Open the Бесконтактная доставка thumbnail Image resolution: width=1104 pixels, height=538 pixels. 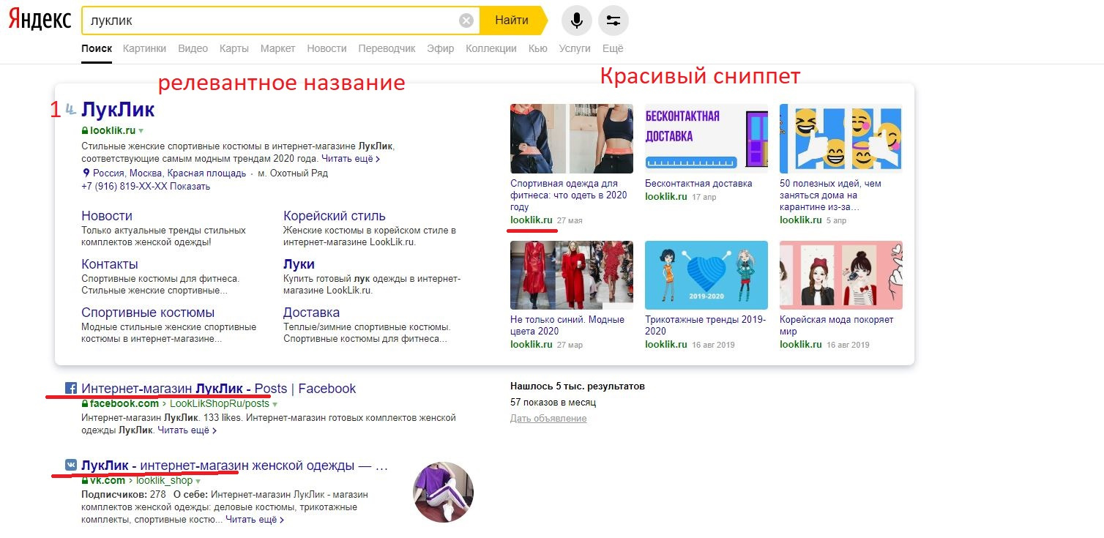coord(706,138)
